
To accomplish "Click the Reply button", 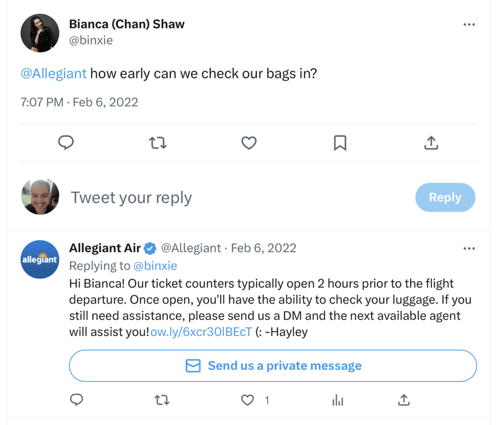I will [445, 197].
